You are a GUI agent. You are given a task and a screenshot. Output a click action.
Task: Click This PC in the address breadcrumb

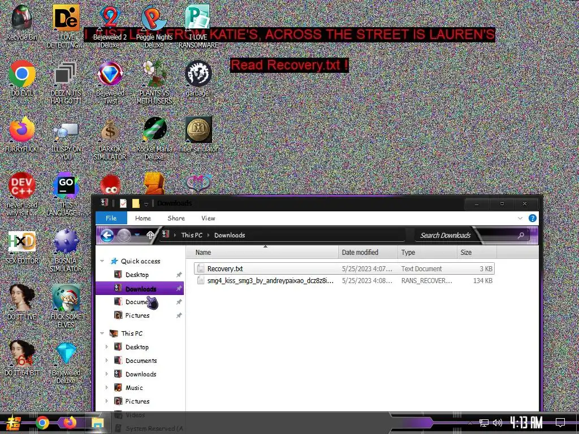[192, 235]
